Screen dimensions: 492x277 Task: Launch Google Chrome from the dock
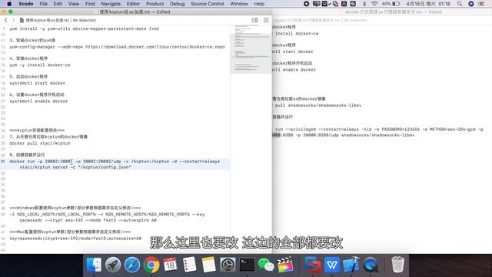pyautogui.click(x=151, y=265)
